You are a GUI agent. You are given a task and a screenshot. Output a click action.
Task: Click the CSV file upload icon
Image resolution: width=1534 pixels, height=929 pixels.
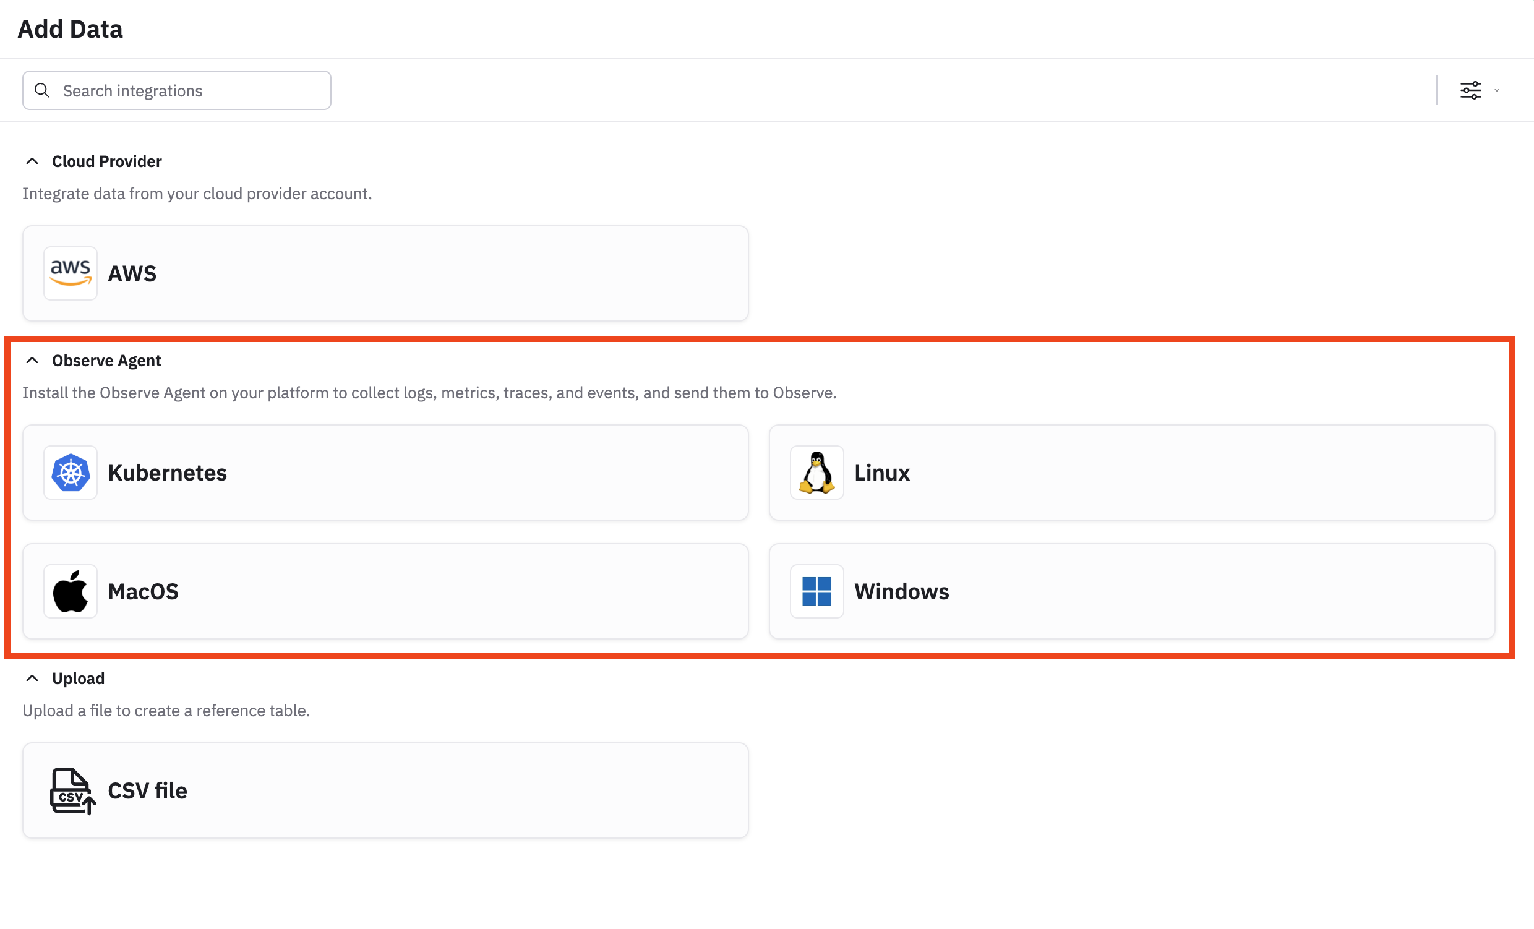click(72, 791)
